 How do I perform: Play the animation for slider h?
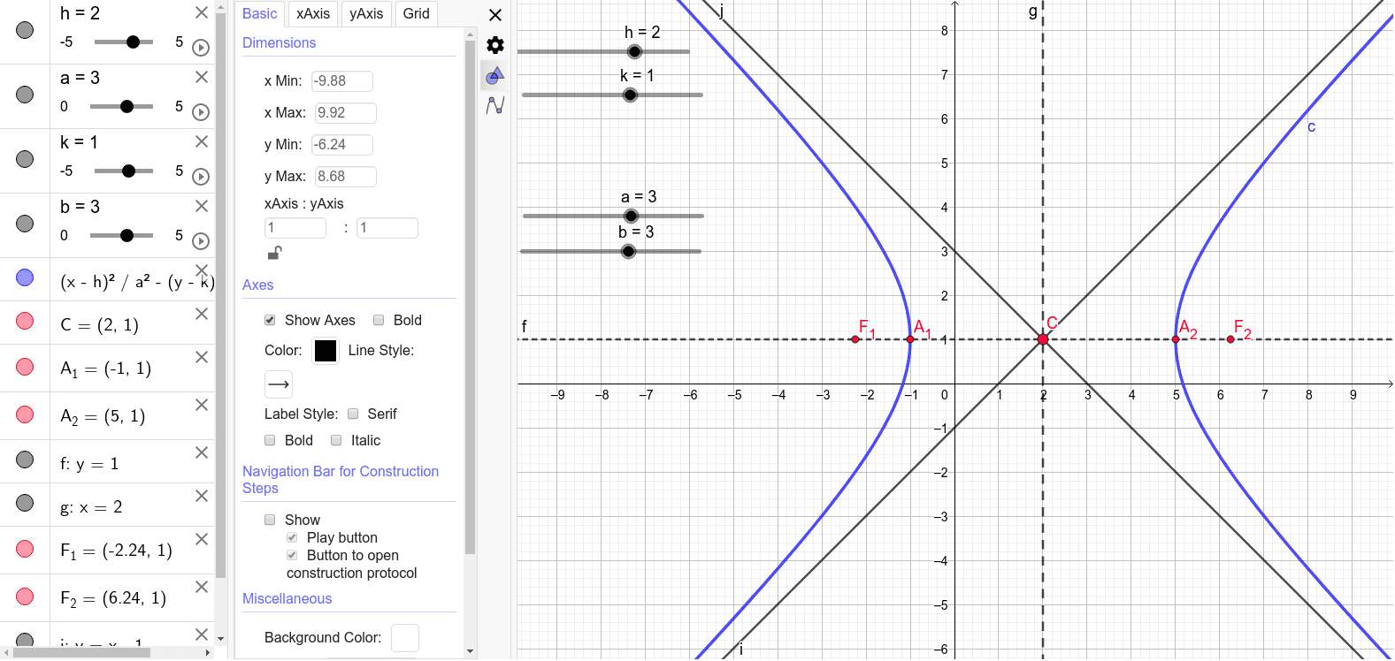pos(201,48)
